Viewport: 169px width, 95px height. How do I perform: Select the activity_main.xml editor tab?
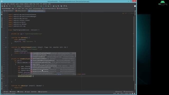pos(21,11)
